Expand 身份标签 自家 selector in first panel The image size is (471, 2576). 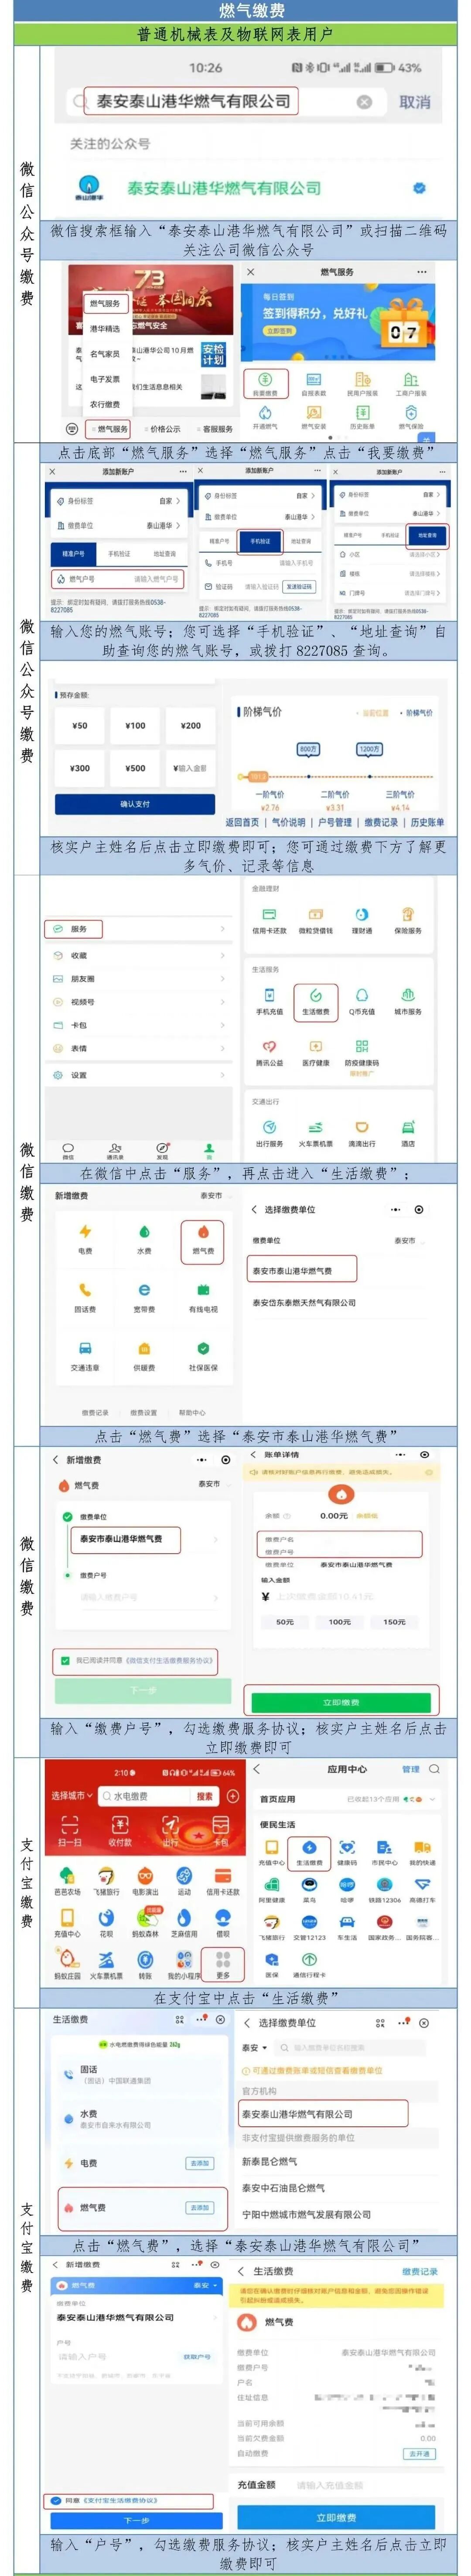pos(170,501)
